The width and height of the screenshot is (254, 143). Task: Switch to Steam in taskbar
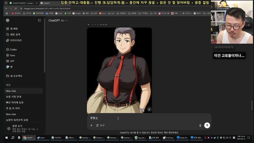(43, 138)
